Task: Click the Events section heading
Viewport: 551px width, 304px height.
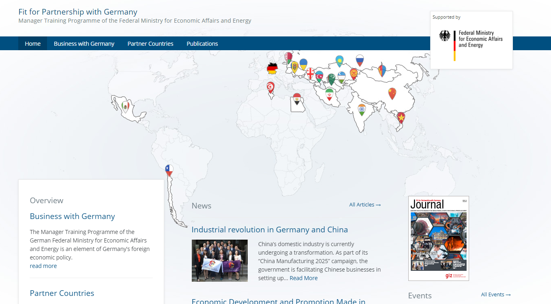Action: 420,295
